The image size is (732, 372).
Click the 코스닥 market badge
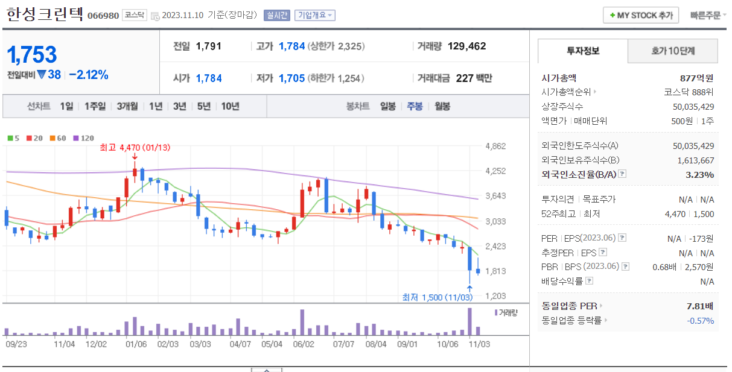(134, 15)
